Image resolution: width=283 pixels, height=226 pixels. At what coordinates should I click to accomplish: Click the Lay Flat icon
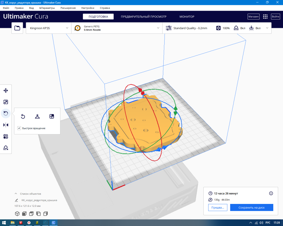point(37,116)
